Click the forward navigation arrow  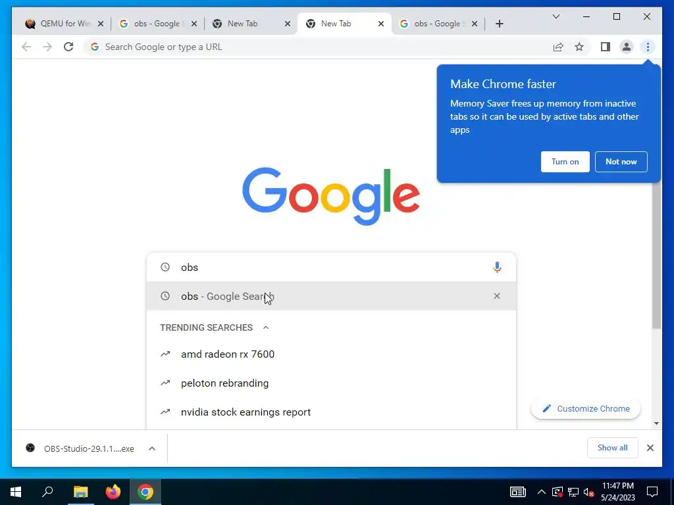point(47,47)
